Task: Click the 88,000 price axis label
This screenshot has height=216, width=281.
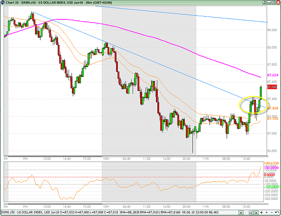Action: (272, 47)
